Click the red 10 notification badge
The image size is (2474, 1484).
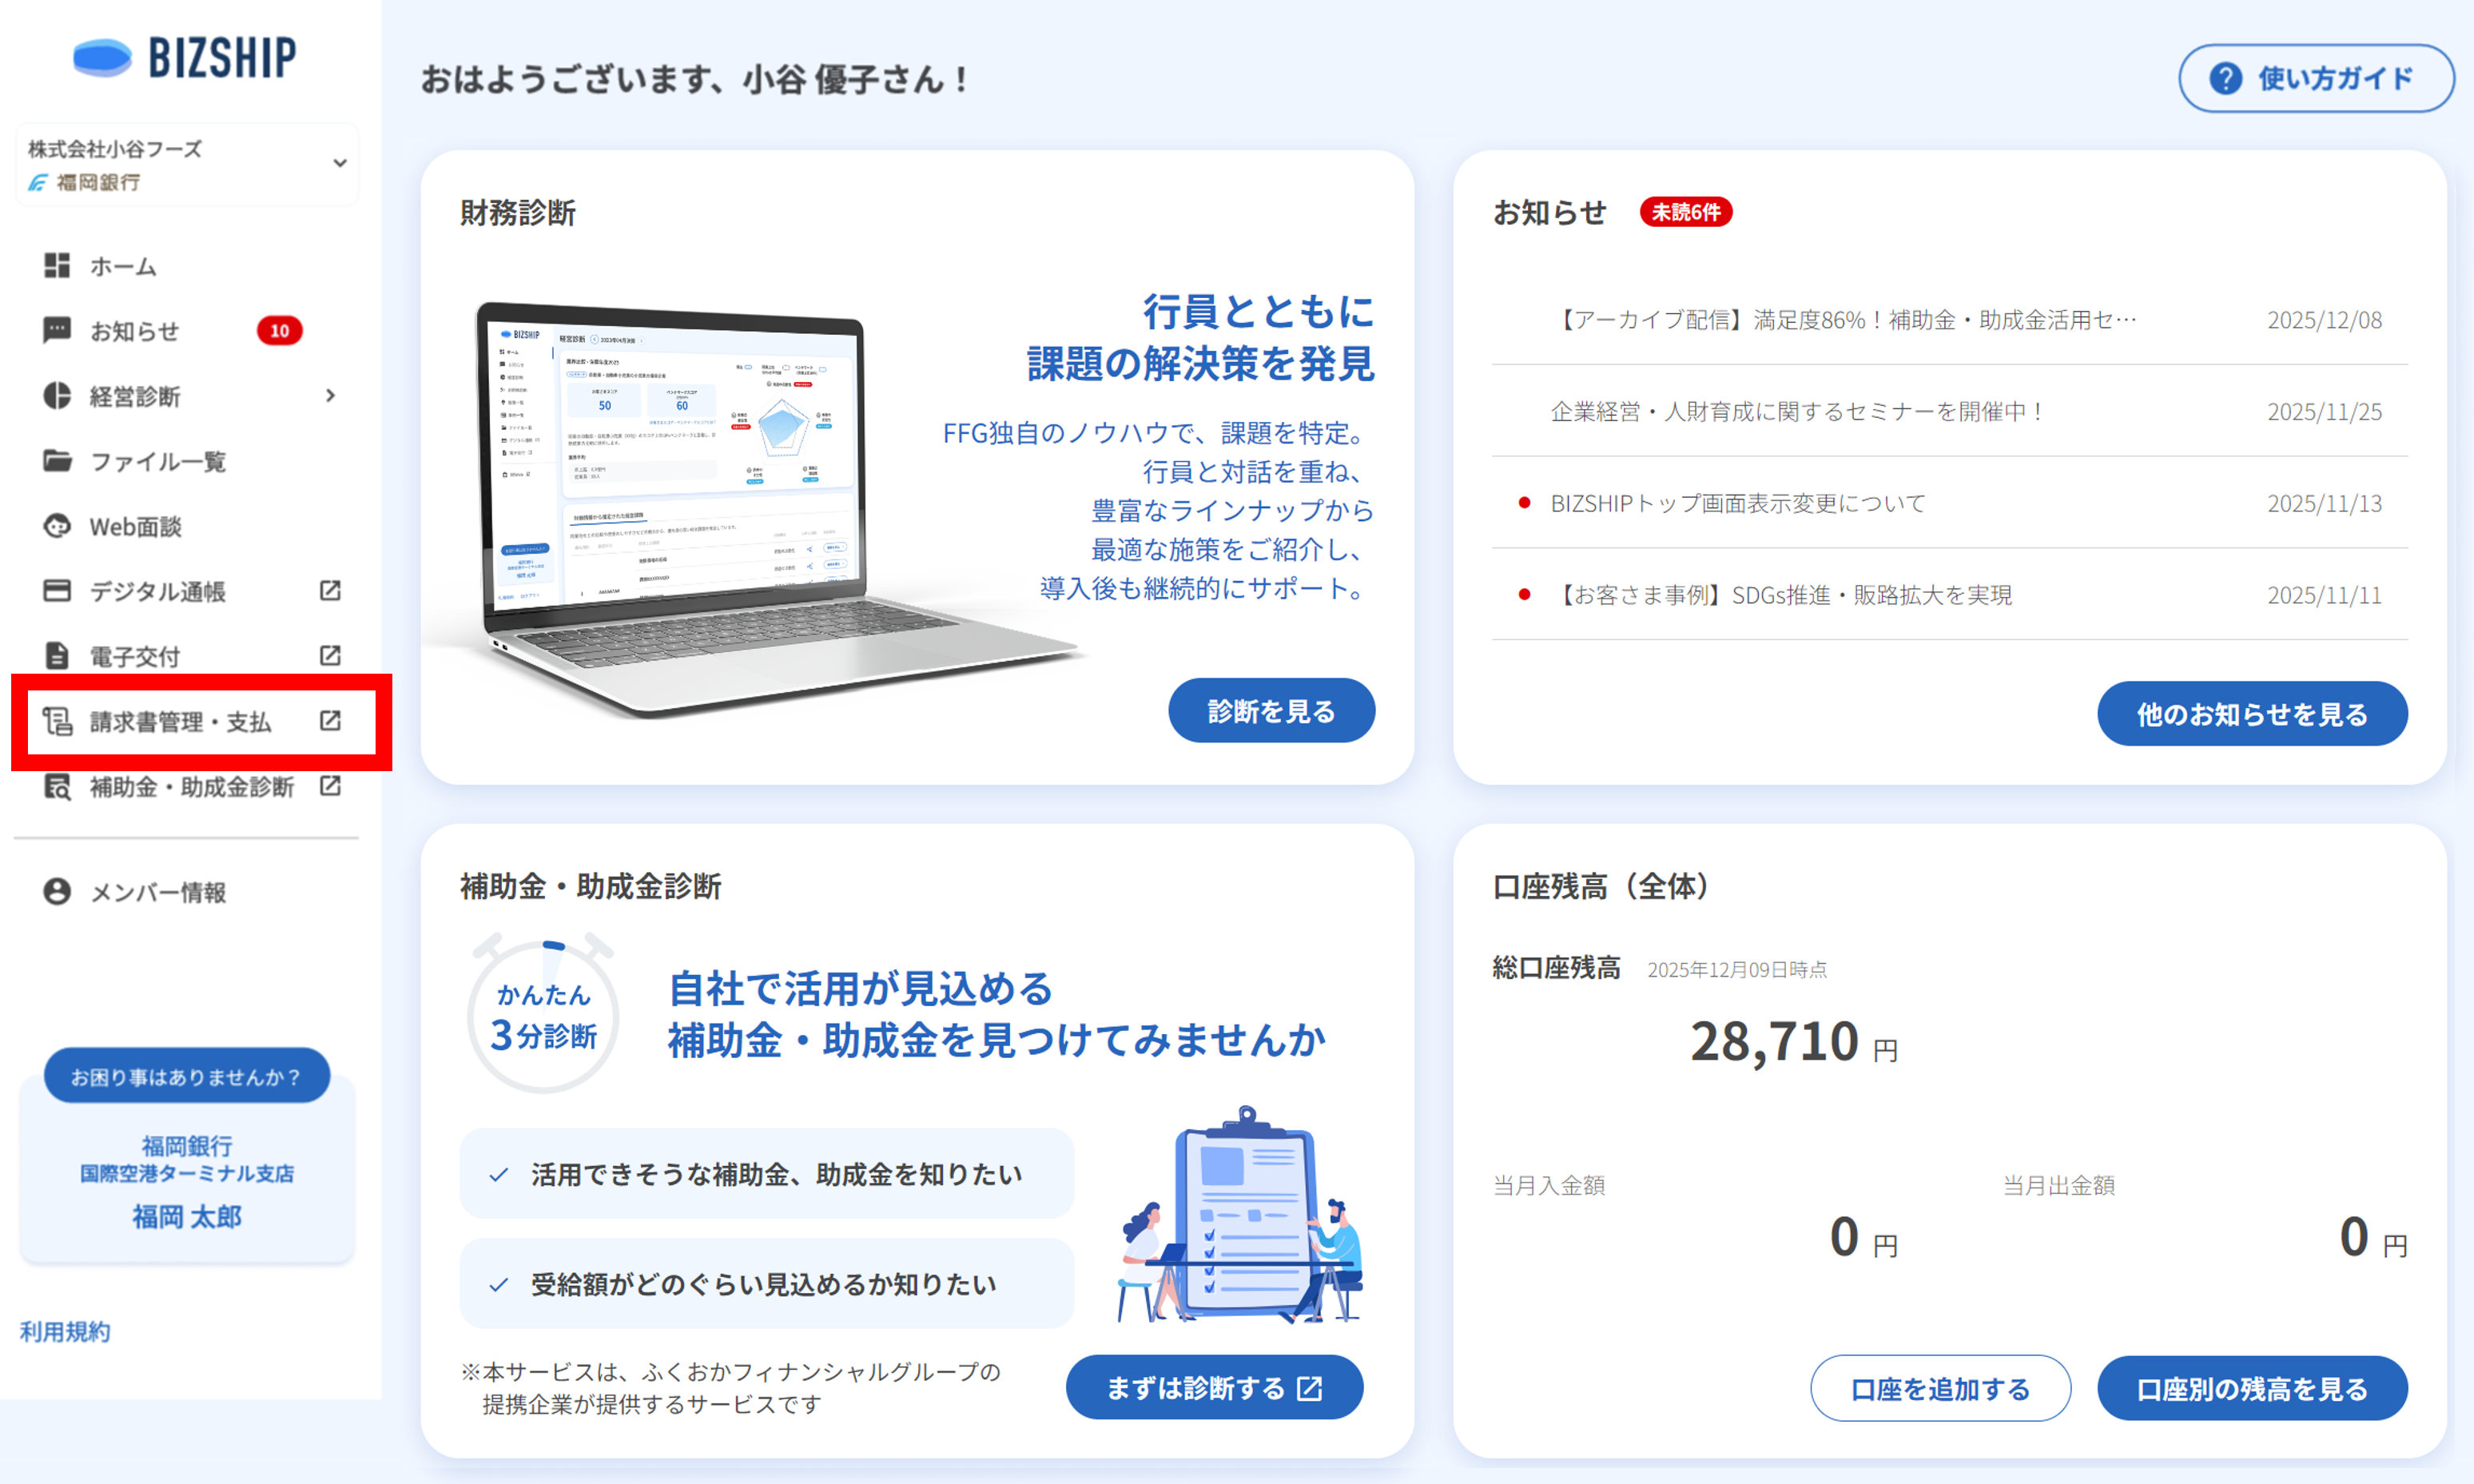pos(279,331)
